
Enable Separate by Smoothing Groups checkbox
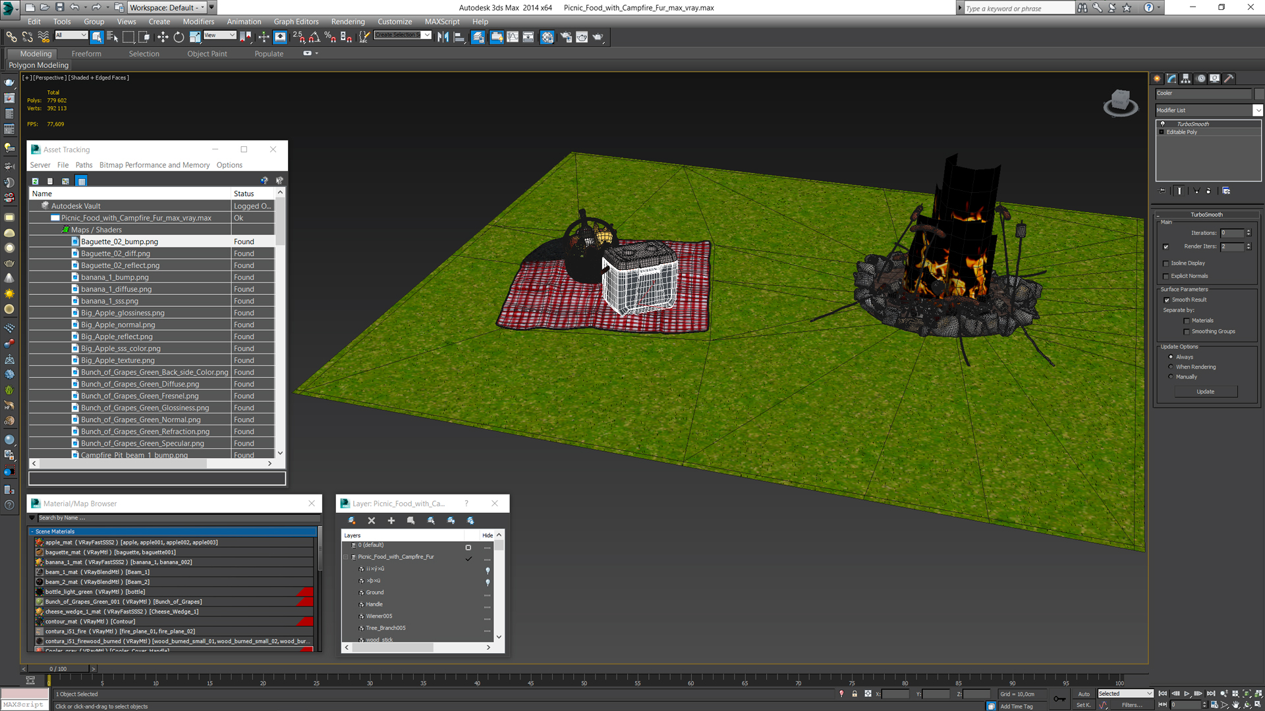1187,332
